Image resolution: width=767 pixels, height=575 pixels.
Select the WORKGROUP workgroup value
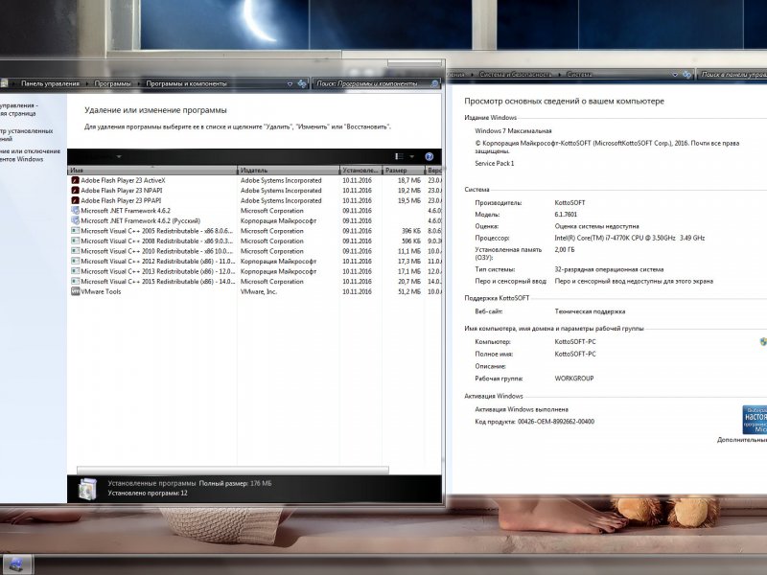574,379
